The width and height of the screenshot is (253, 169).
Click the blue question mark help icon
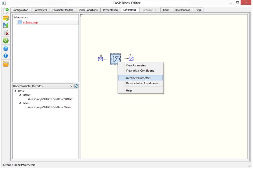5,49
